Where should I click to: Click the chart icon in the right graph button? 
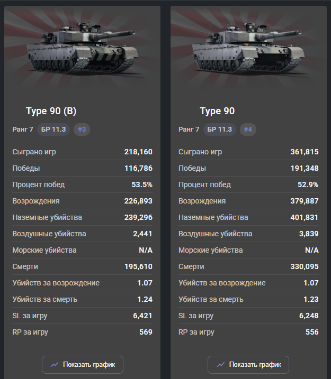(x=221, y=365)
